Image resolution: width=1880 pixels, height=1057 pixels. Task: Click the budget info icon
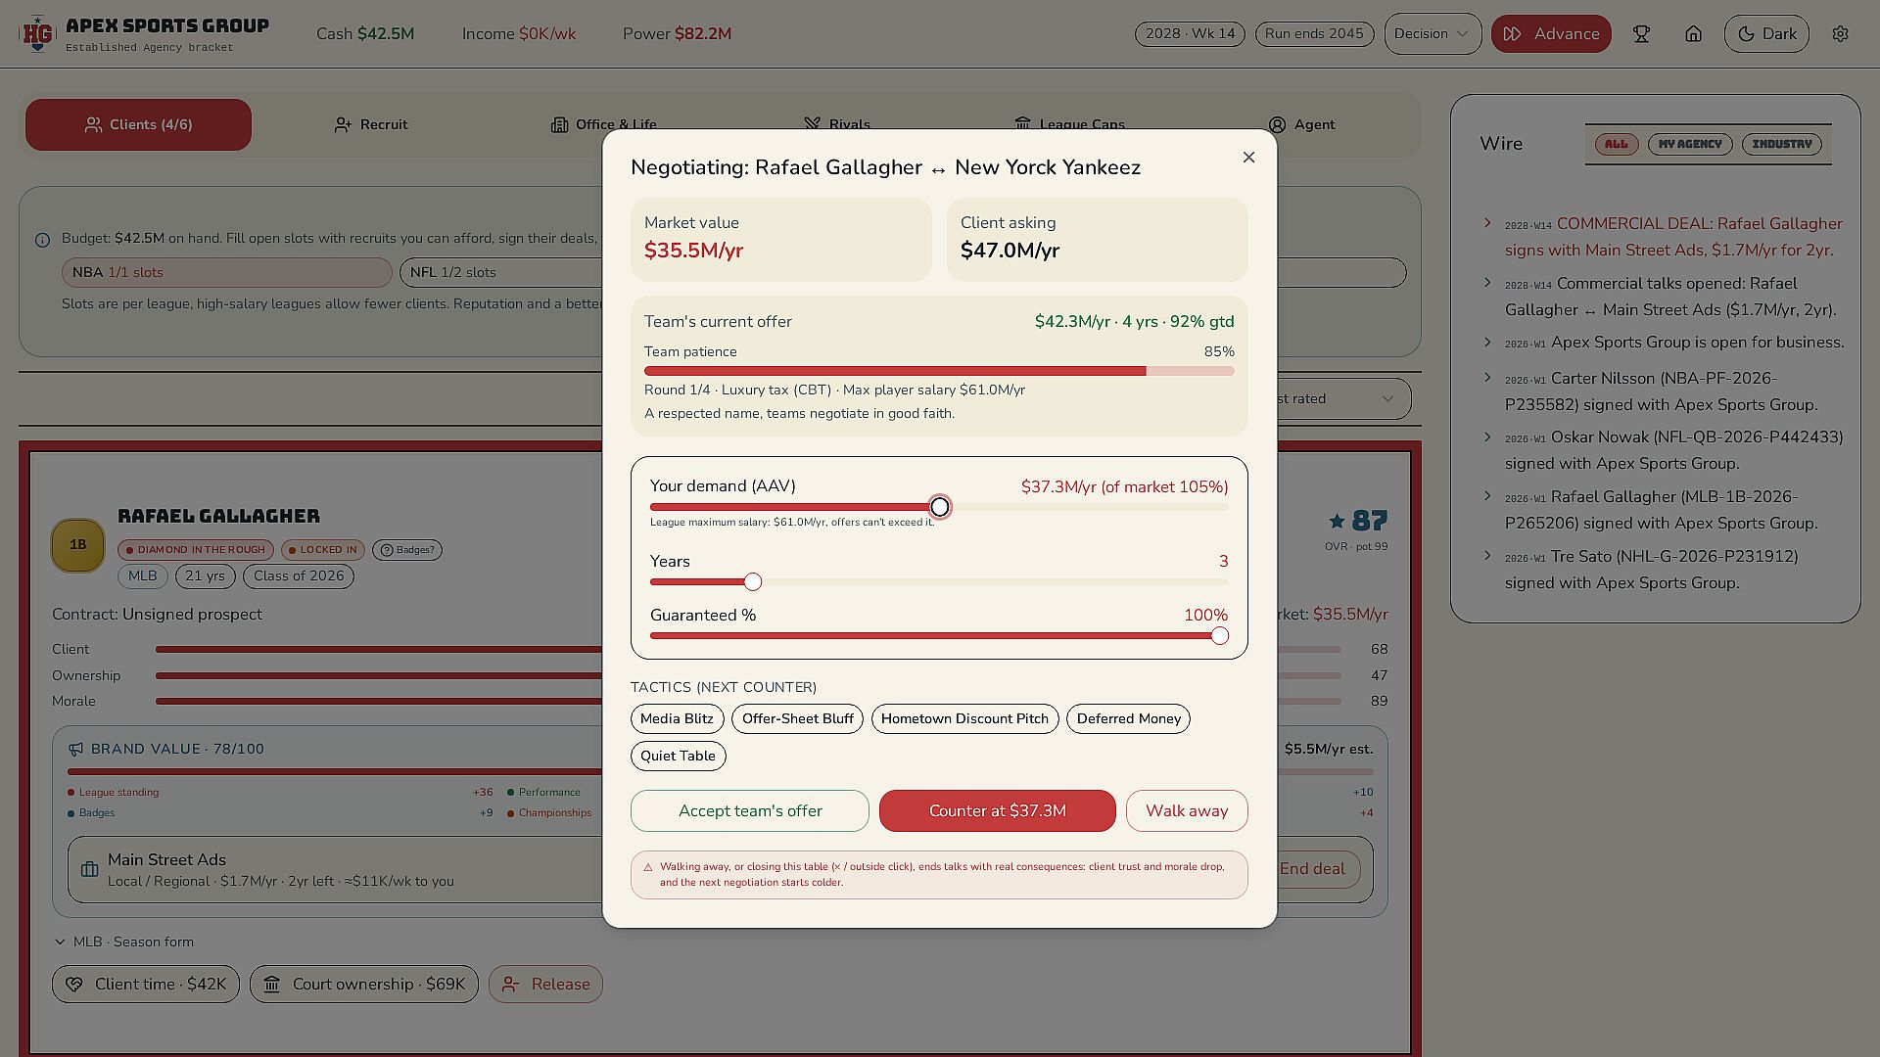point(43,240)
